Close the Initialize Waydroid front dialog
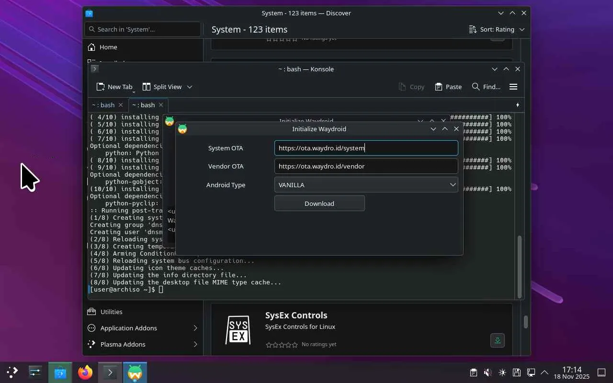 (x=456, y=129)
